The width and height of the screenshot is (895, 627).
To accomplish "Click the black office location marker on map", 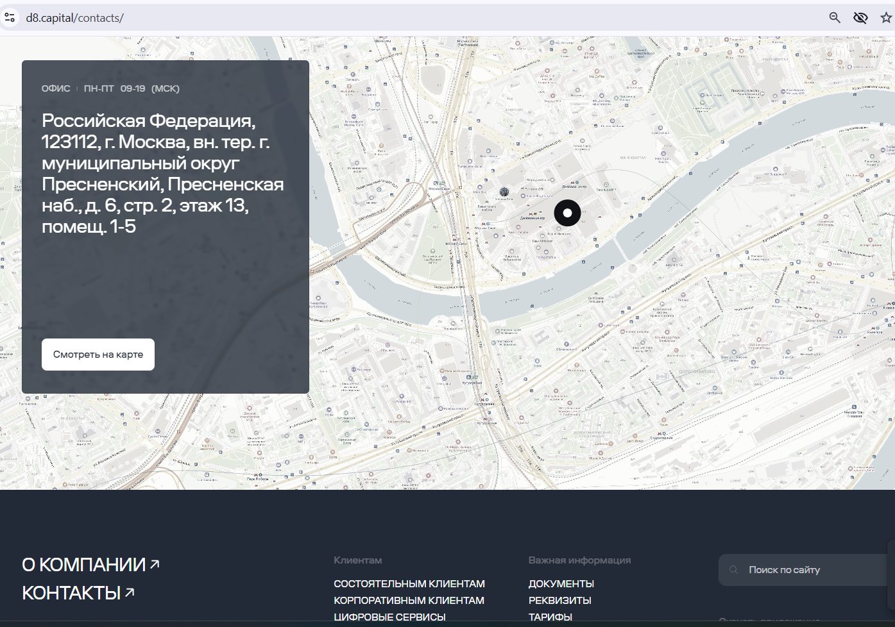I will point(567,213).
